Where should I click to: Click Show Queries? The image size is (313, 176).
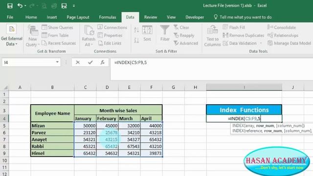pyautogui.click(x=58, y=27)
